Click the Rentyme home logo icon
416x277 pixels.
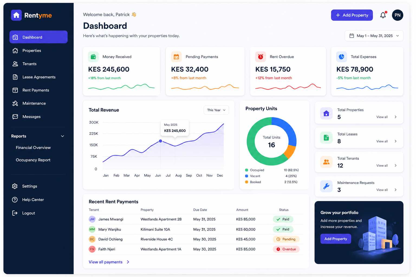pos(16,15)
